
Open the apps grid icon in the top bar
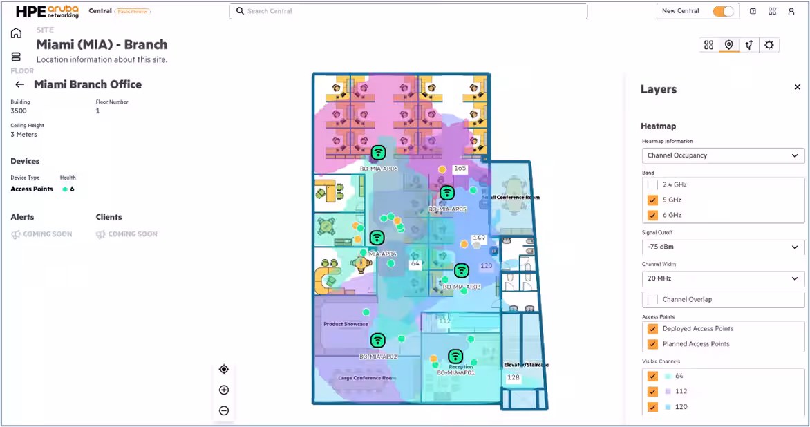coord(772,11)
